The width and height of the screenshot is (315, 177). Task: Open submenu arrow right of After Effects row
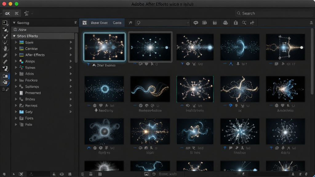tap(71, 55)
